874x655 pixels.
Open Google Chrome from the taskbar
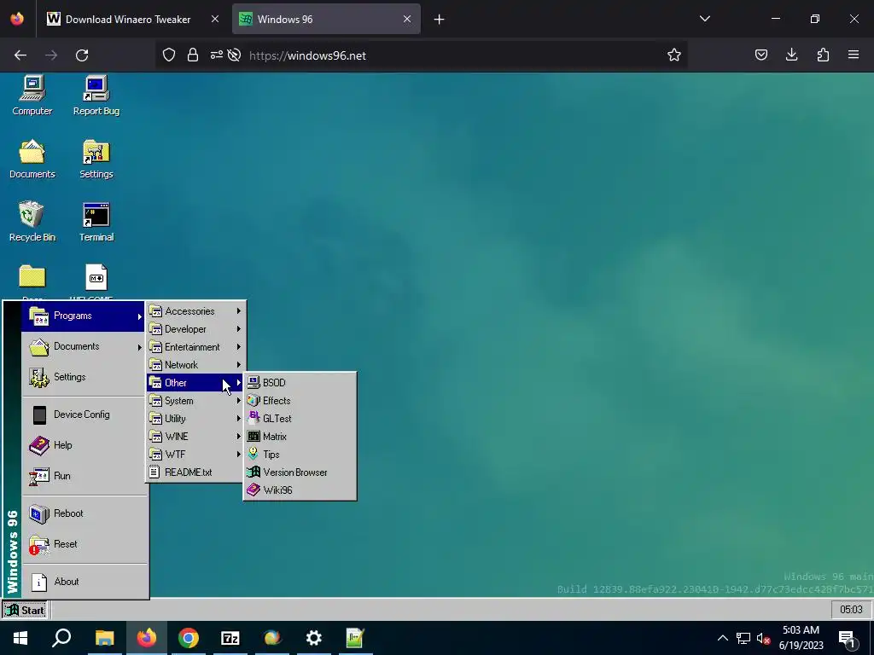189,638
